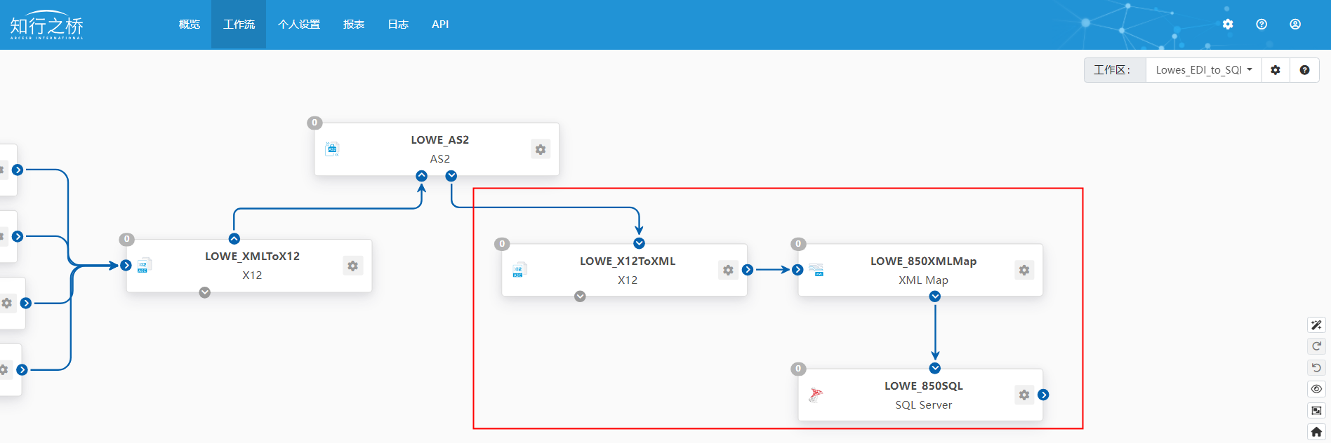This screenshot has height=443, width=1331.
Task: Click the top output port on LOWE_XMLToX12
Action: tap(234, 239)
